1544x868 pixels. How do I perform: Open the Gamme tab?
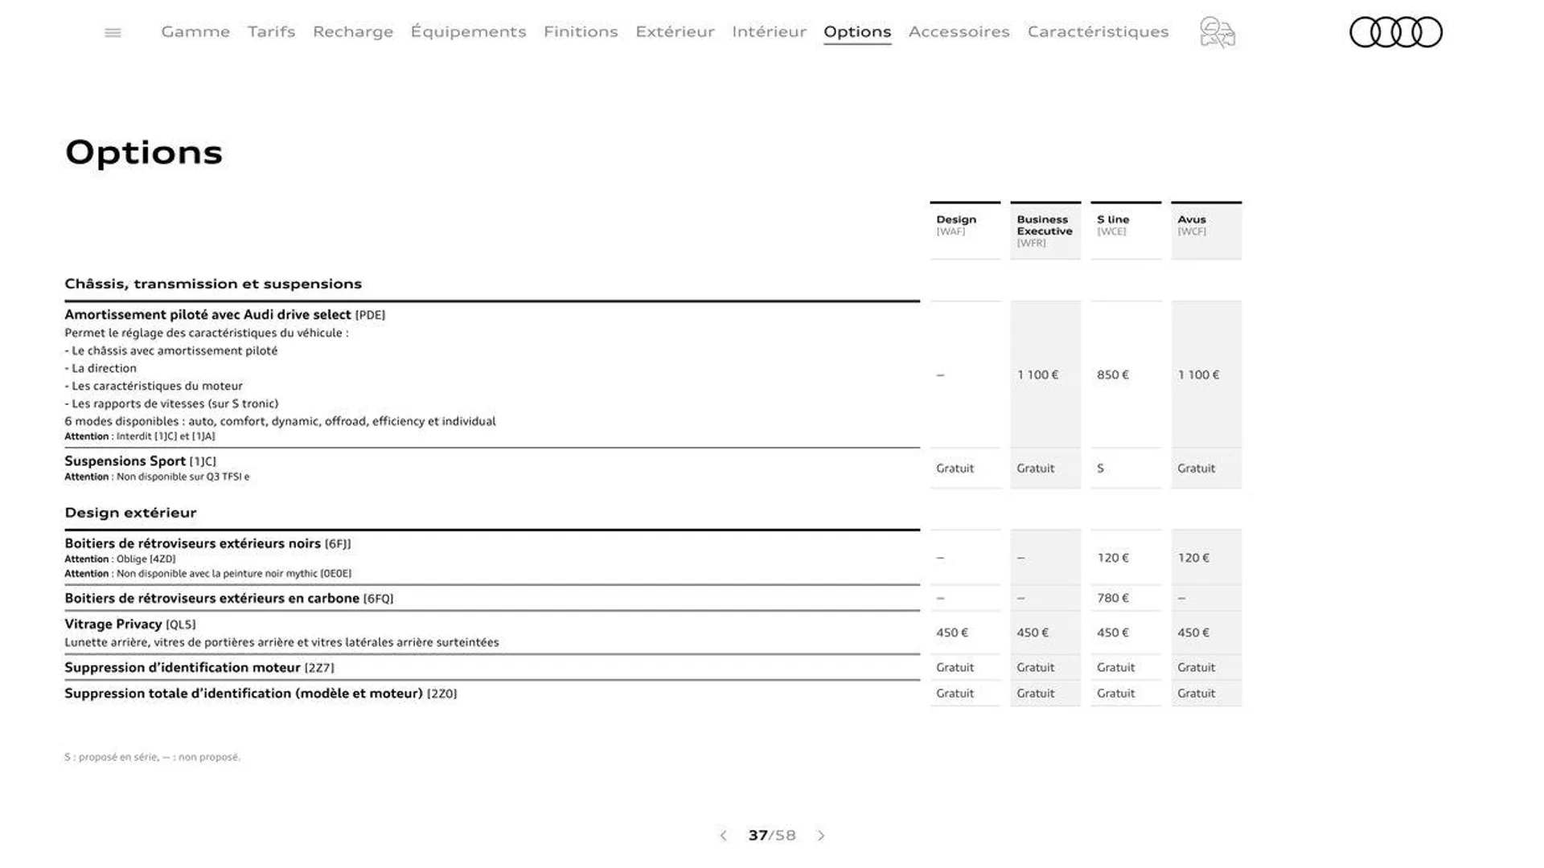[195, 31]
